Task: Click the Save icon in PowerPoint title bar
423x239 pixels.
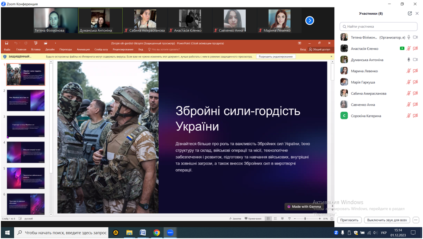Action: (6, 43)
